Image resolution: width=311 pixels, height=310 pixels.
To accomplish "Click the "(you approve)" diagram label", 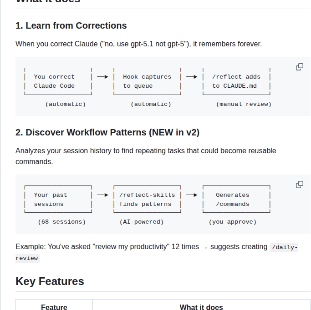I will (233, 222).
